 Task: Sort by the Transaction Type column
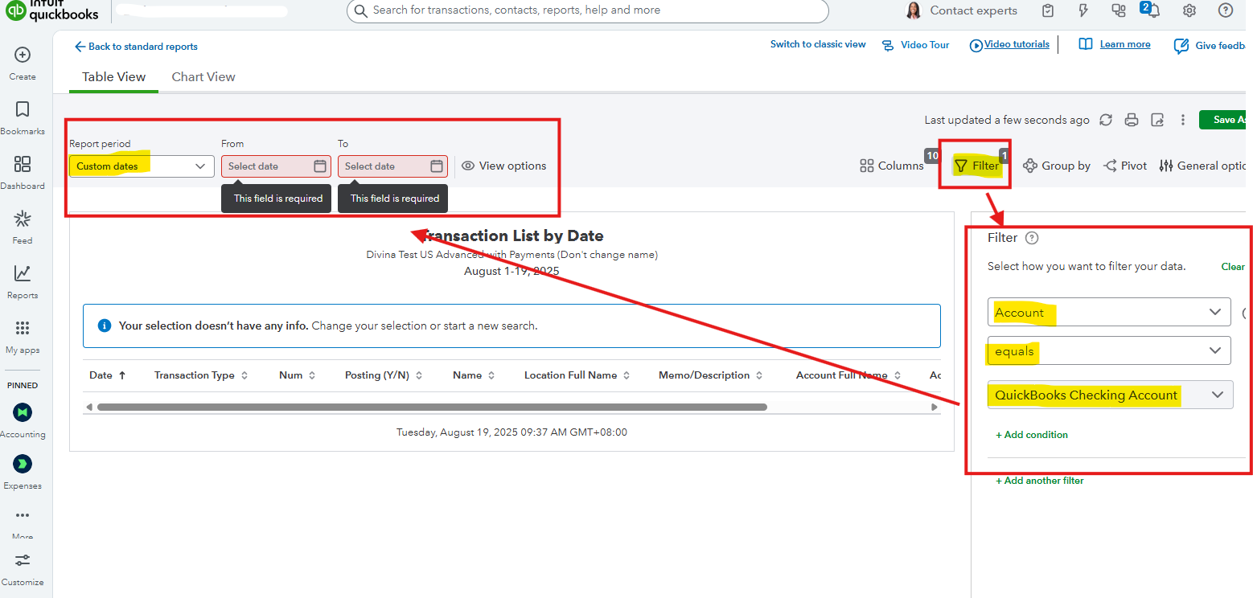click(x=201, y=375)
